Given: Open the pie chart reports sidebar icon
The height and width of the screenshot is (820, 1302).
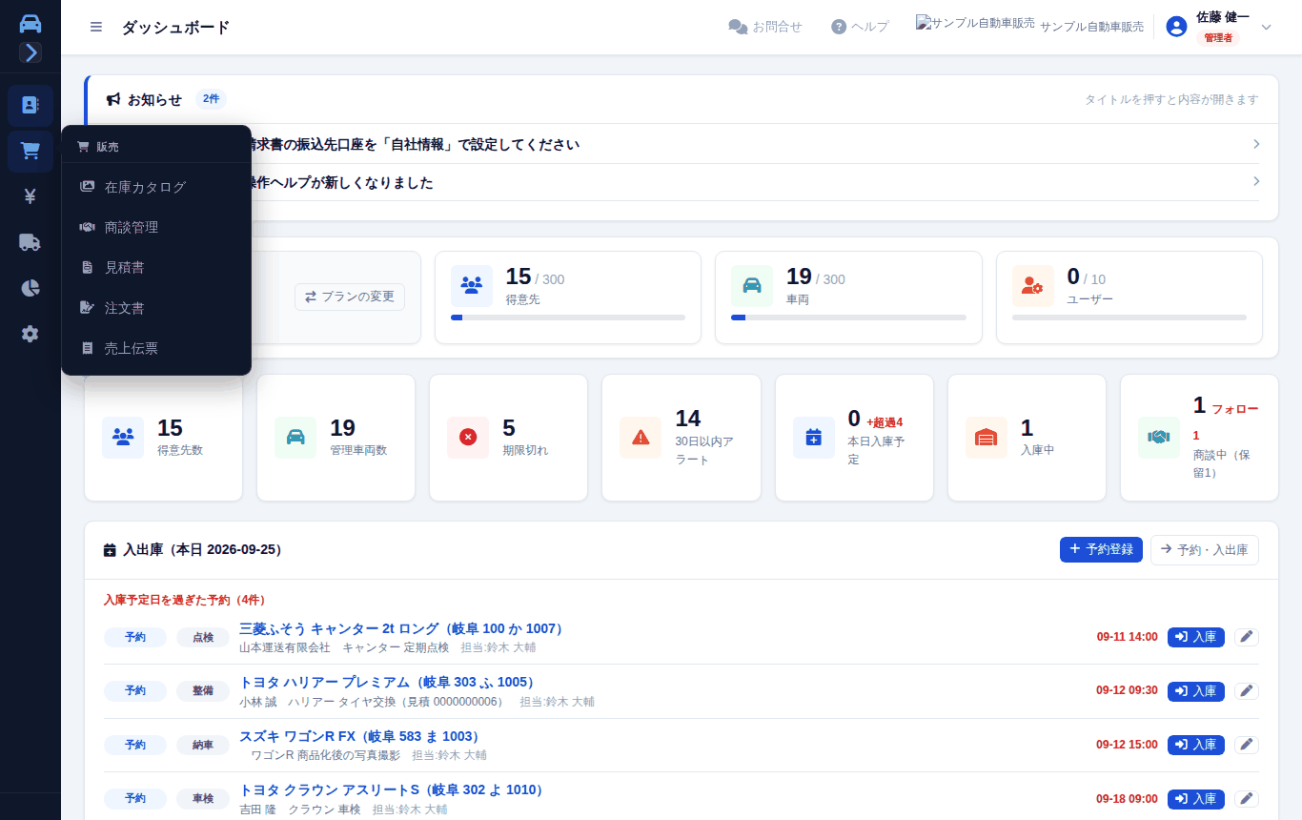Looking at the screenshot, I should pyautogui.click(x=31, y=288).
